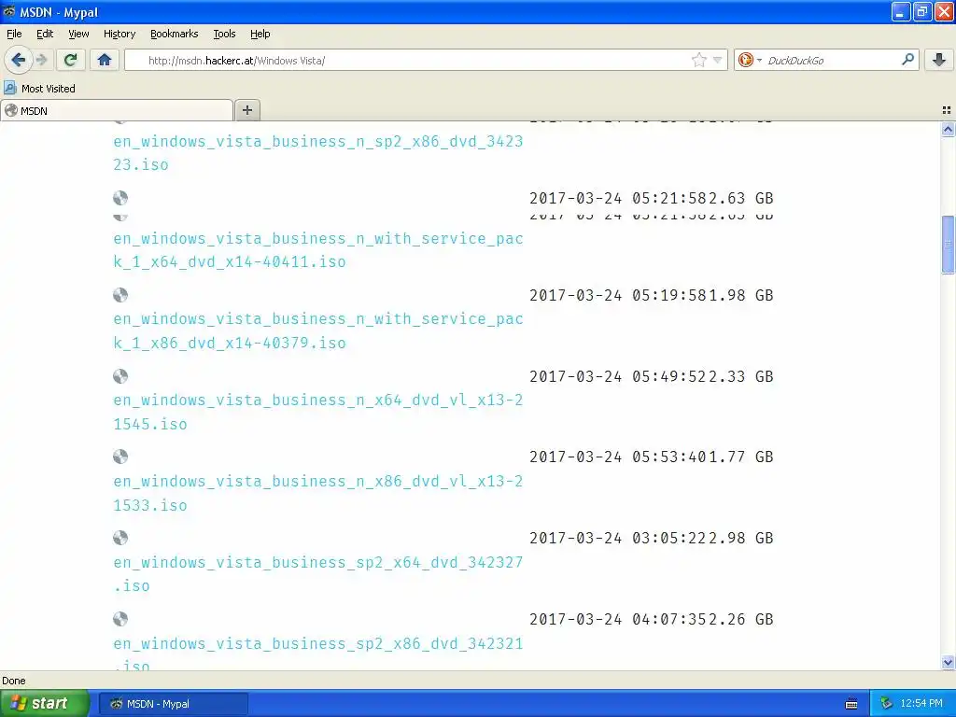Click the 2017-03-24 04:07:35 timestamp
Viewport: 956px width, 717px height.
(618, 619)
